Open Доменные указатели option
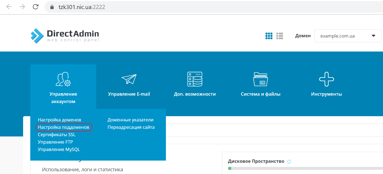Image resolution: width=383 pixels, height=174 pixels. pyautogui.click(x=130, y=120)
